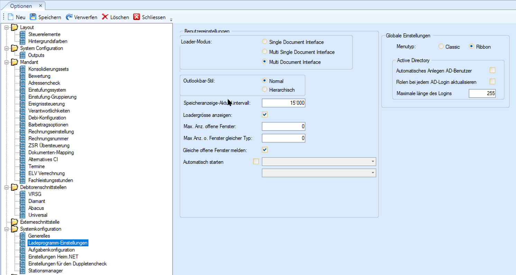The height and width of the screenshot is (275, 516).
Task: Click the red Löschen X icon
Action: [x=105, y=17]
